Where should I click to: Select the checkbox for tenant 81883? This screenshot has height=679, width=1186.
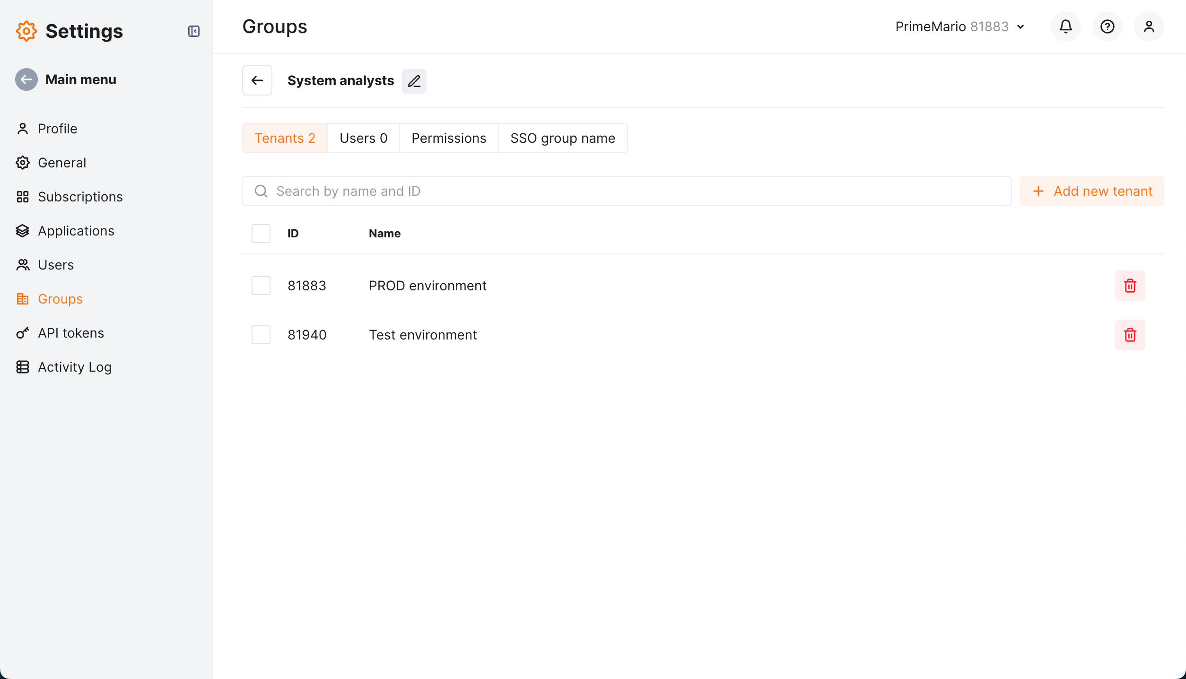pyautogui.click(x=261, y=285)
